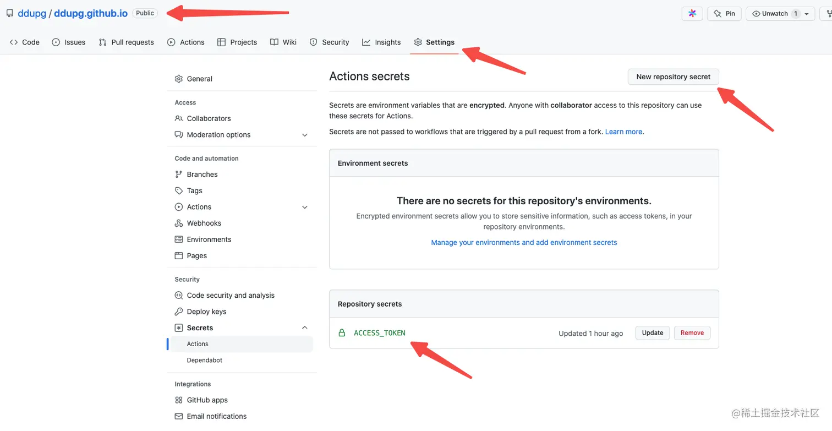Viewport: 832px width, 431px height.
Task: Click the General gear icon in the sidebar
Action: [179, 79]
